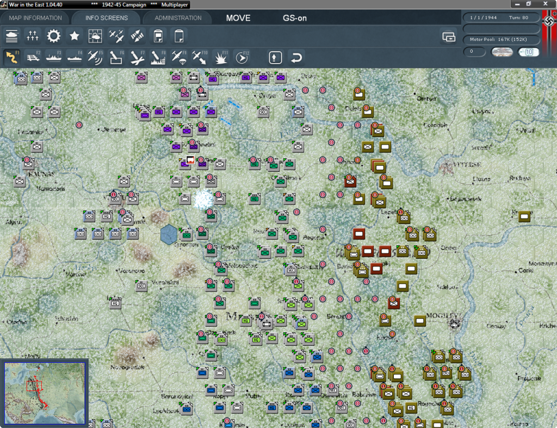The width and height of the screenshot is (557, 428).
Task: Open the Losses screen crosses icon
Action: point(32,36)
